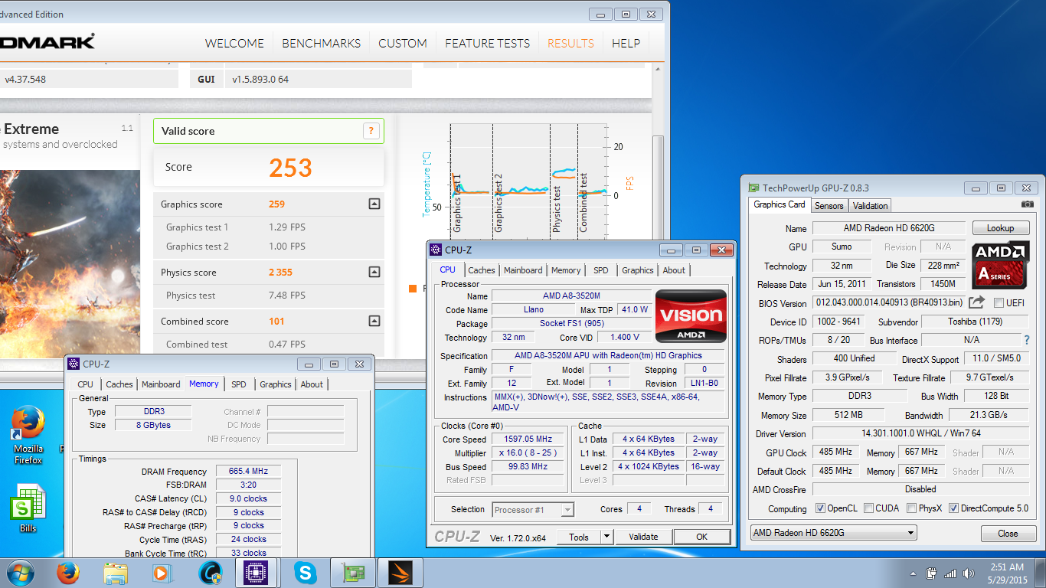Select Graphics tab in memory CPU-Z window

coord(276,384)
